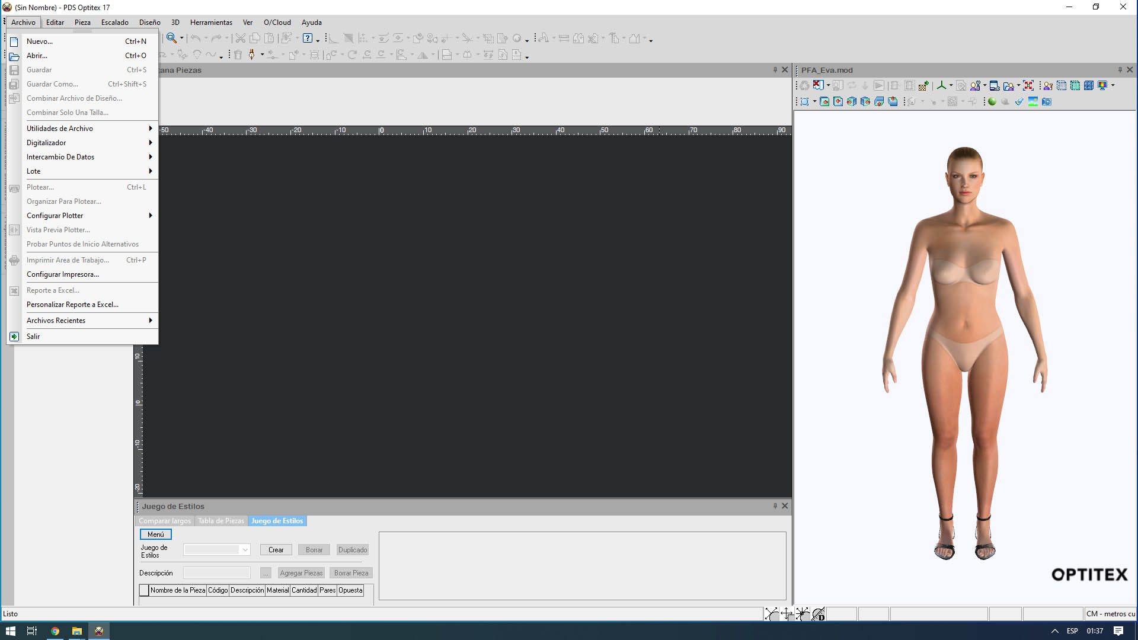Viewport: 1138px width, 640px height.
Task: Click the 3D axis gizmo icon
Action: 941,85
